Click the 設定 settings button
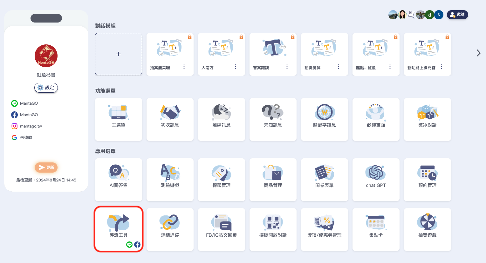 pos(46,88)
